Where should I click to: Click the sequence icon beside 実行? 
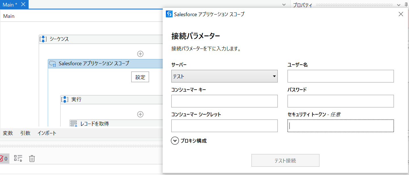[65, 100]
